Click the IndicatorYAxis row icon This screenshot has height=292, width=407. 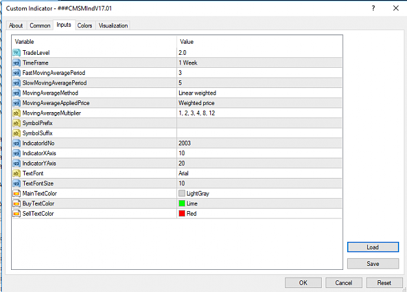[16, 164]
